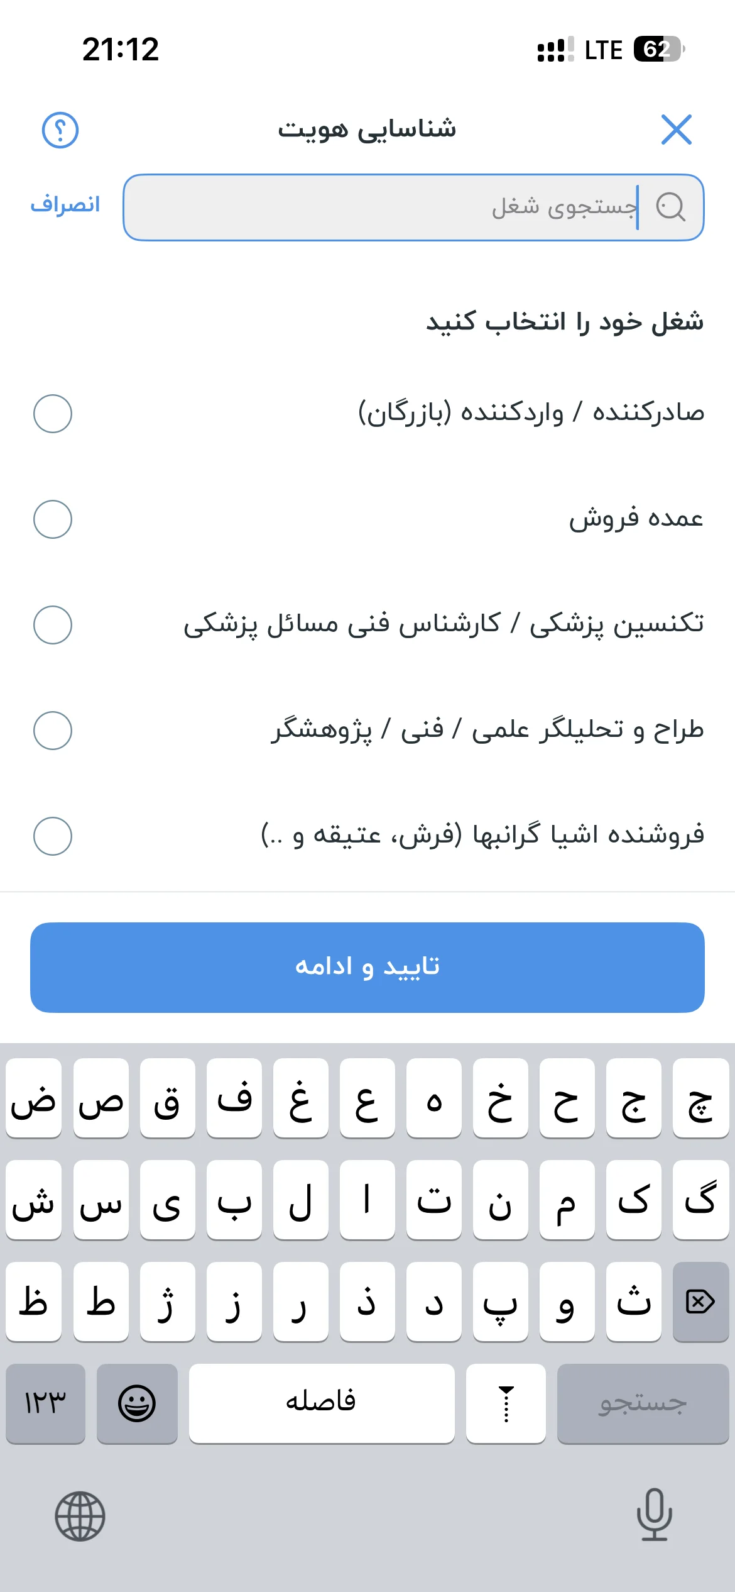
Task: Start dictation with microphone icon
Action: [655, 1515]
